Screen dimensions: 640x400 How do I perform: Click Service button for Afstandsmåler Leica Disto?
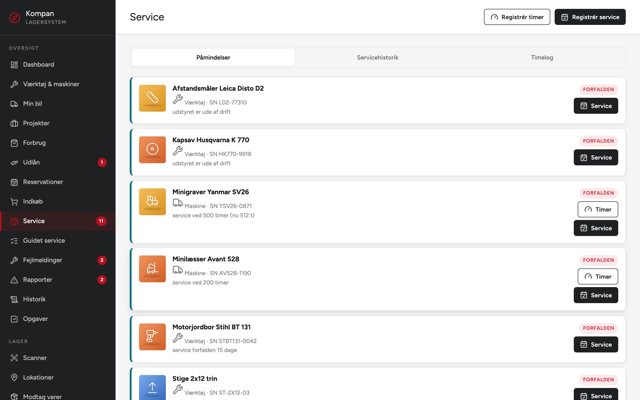click(596, 106)
